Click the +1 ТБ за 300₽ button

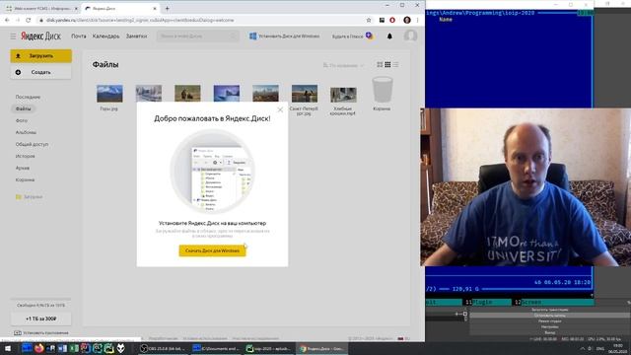tap(41, 319)
